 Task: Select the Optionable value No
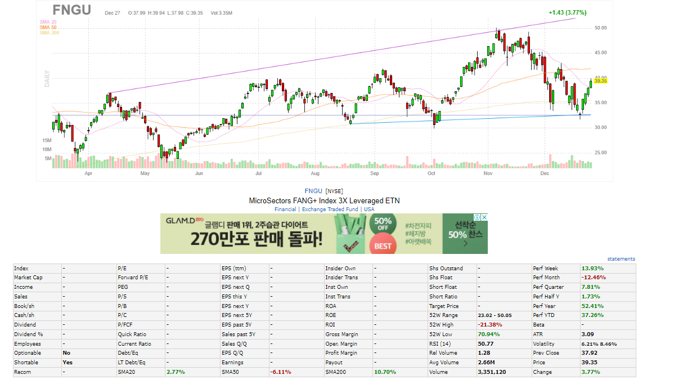pyautogui.click(x=66, y=353)
